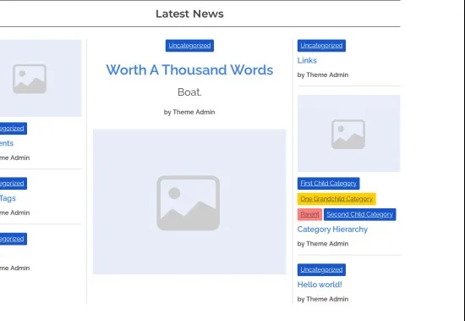Click the red Parent category tag
This screenshot has height=321, width=465.
pyautogui.click(x=309, y=214)
